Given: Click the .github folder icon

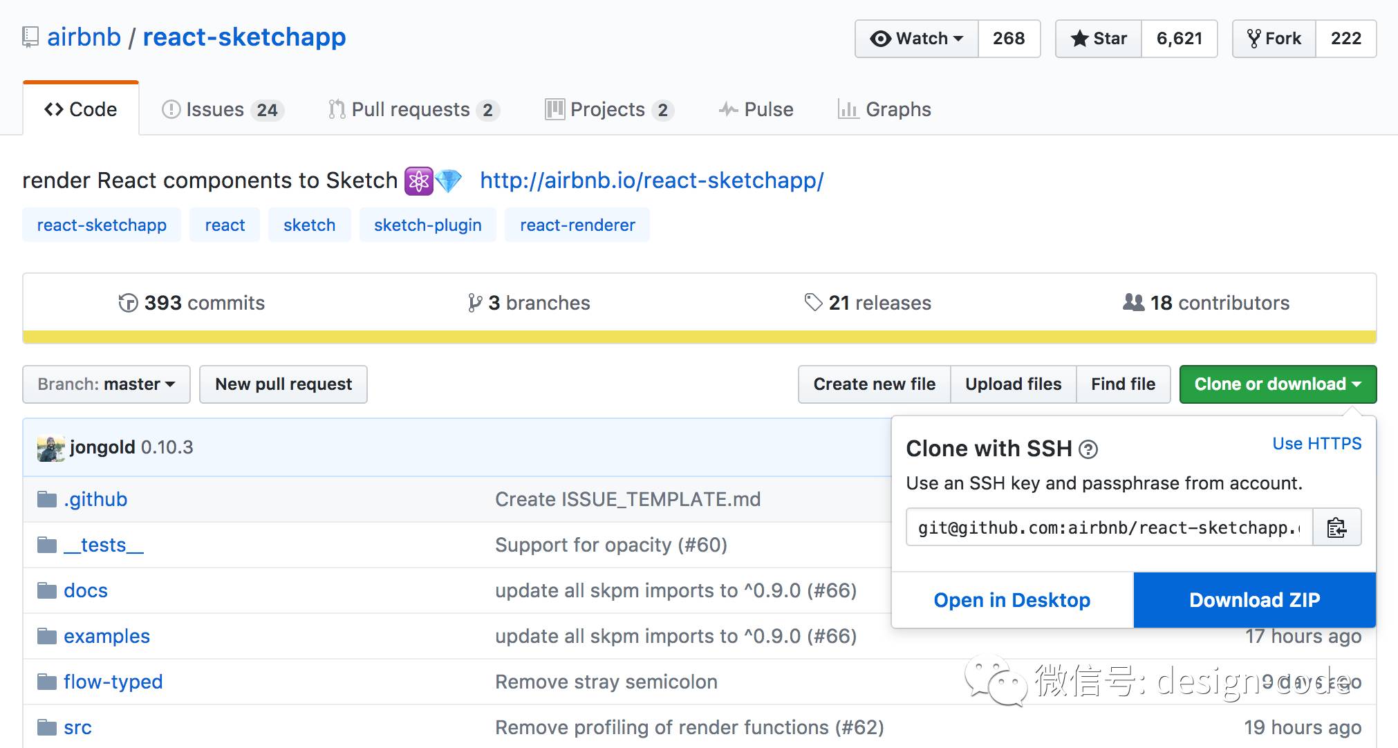Looking at the screenshot, I should coord(47,499).
